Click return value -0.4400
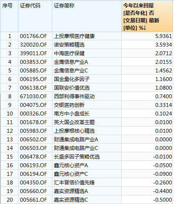This screenshot has height=204, width=174. [x=163, y=191]
